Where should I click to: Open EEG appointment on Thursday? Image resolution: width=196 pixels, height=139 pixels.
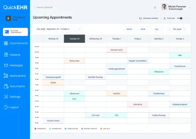click(x=117, y=115)
